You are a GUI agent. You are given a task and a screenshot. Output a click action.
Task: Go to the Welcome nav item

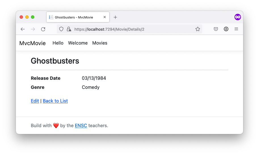[x=78, y=43]
